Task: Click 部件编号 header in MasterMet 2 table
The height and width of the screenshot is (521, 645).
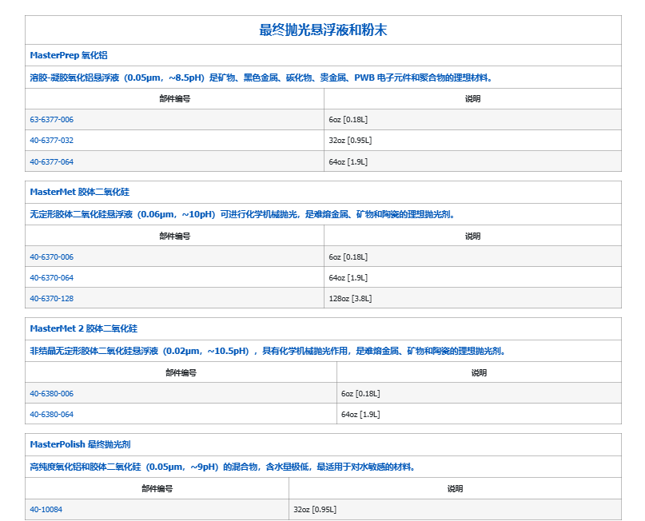Action: coord(181,372)
